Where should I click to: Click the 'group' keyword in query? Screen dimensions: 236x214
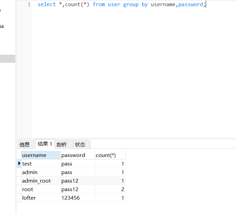[x=131, y=4]
